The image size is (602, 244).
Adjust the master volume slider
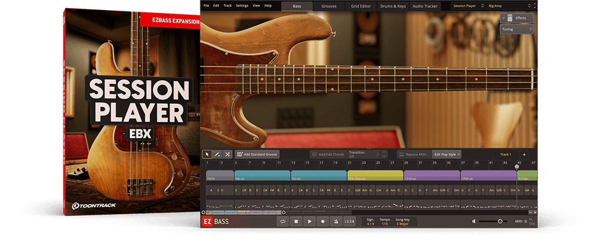[x=493, y=221]
